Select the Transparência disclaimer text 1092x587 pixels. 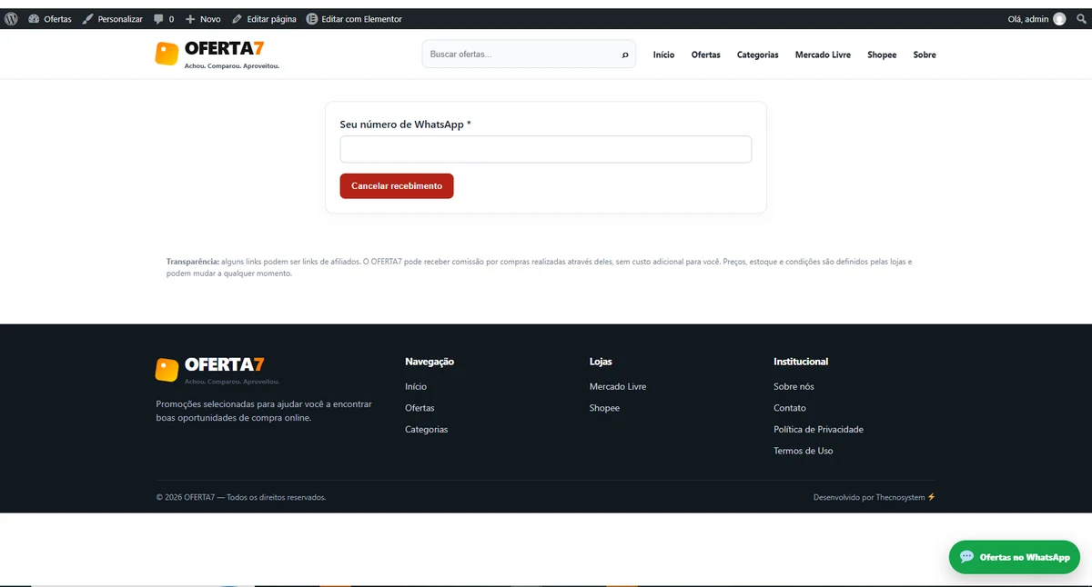point(539,267)
